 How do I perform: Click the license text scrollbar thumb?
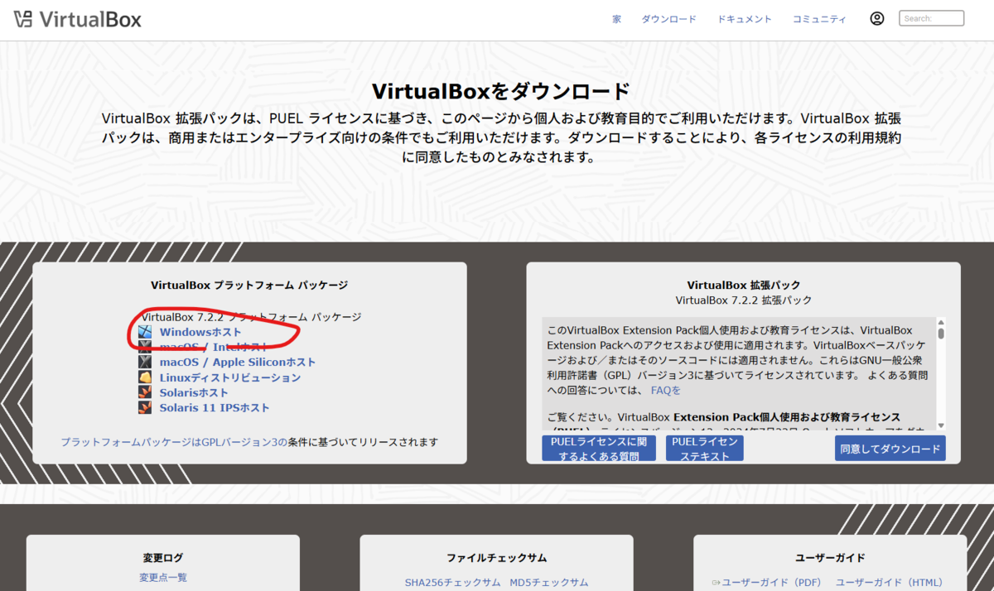941,333
